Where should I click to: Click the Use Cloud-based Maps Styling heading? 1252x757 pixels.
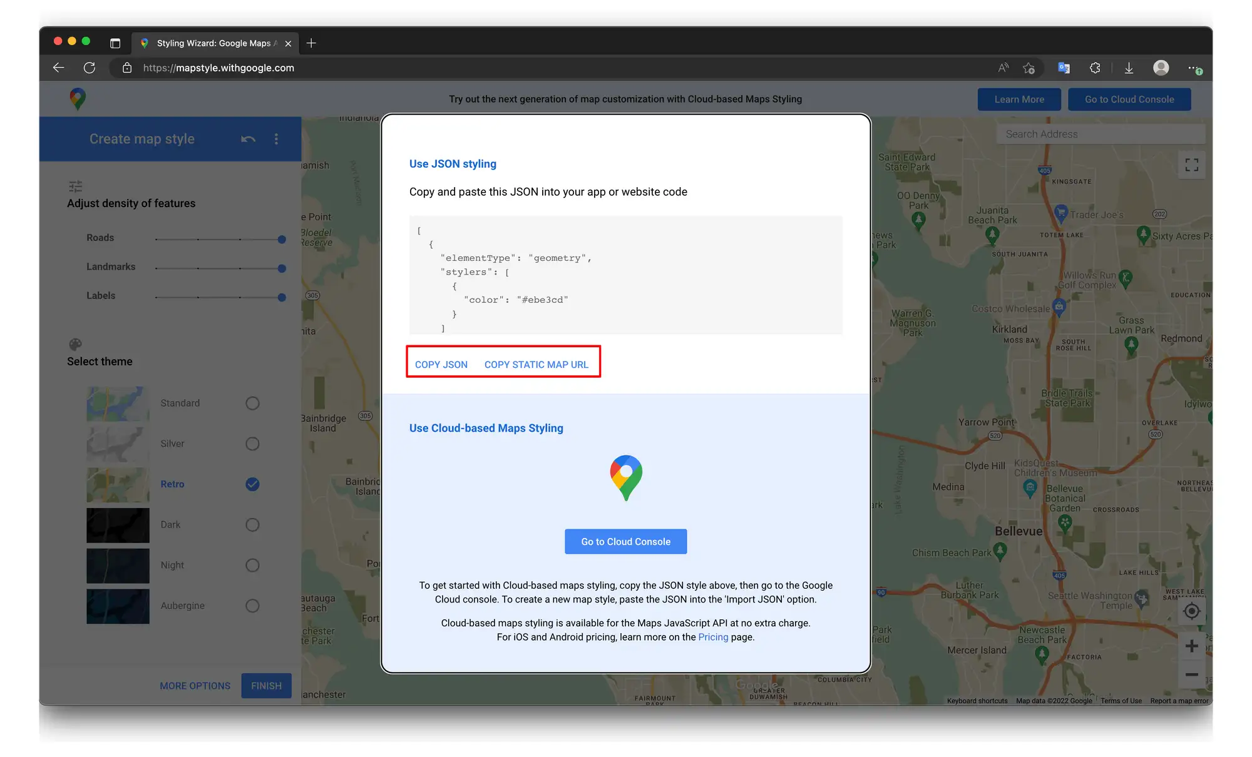click(486, 428)
